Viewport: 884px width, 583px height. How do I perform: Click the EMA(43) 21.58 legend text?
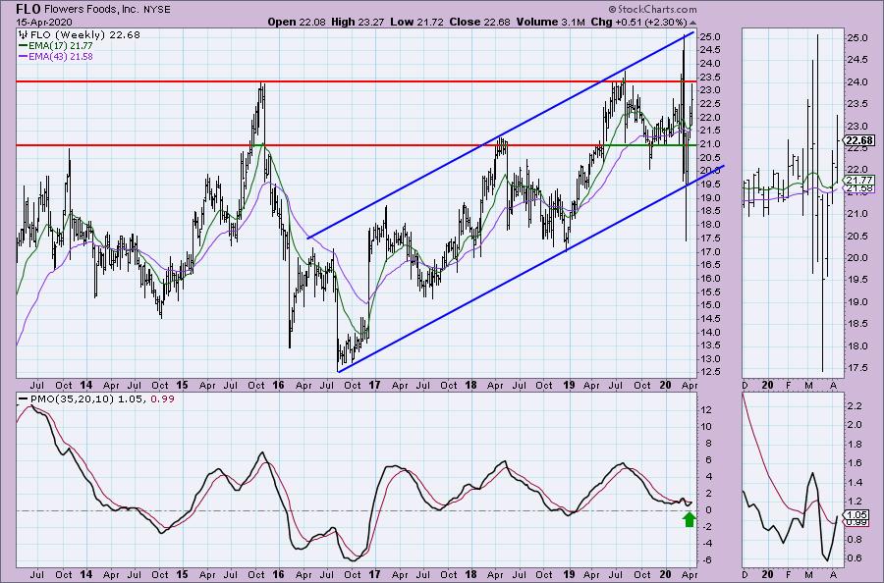pyautogui.click(x=61, y=57)
